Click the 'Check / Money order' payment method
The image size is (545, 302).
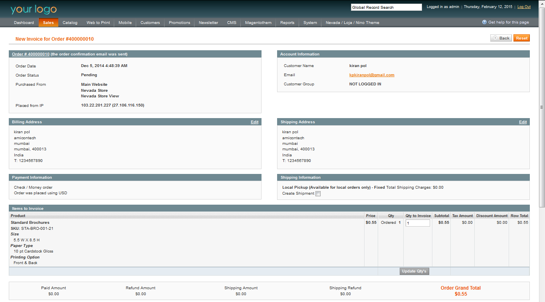[33, 188]
